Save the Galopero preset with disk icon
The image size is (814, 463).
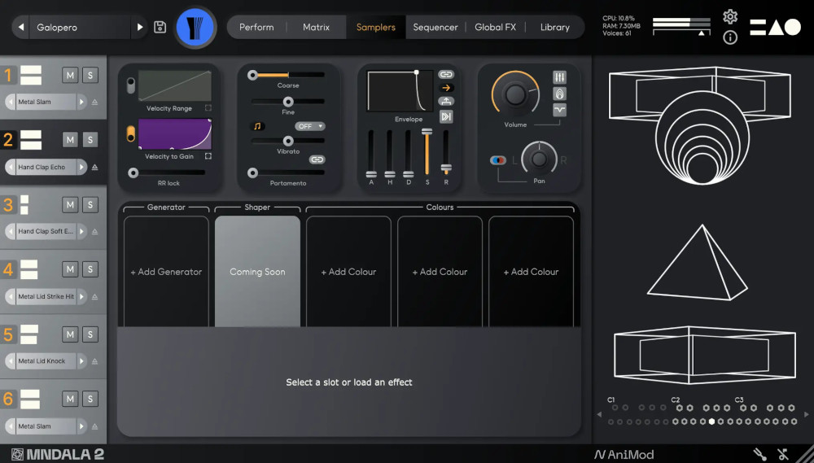pos(160,27)
